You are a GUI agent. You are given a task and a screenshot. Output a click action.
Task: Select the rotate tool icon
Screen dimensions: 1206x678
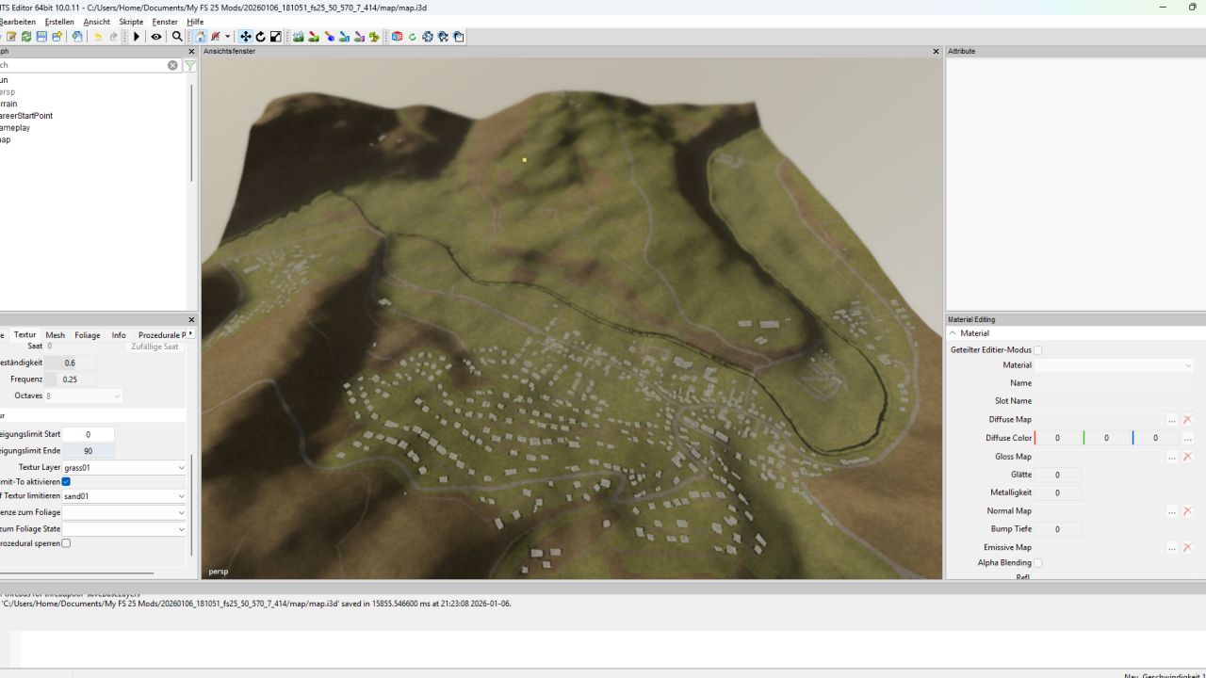point(260,37)
